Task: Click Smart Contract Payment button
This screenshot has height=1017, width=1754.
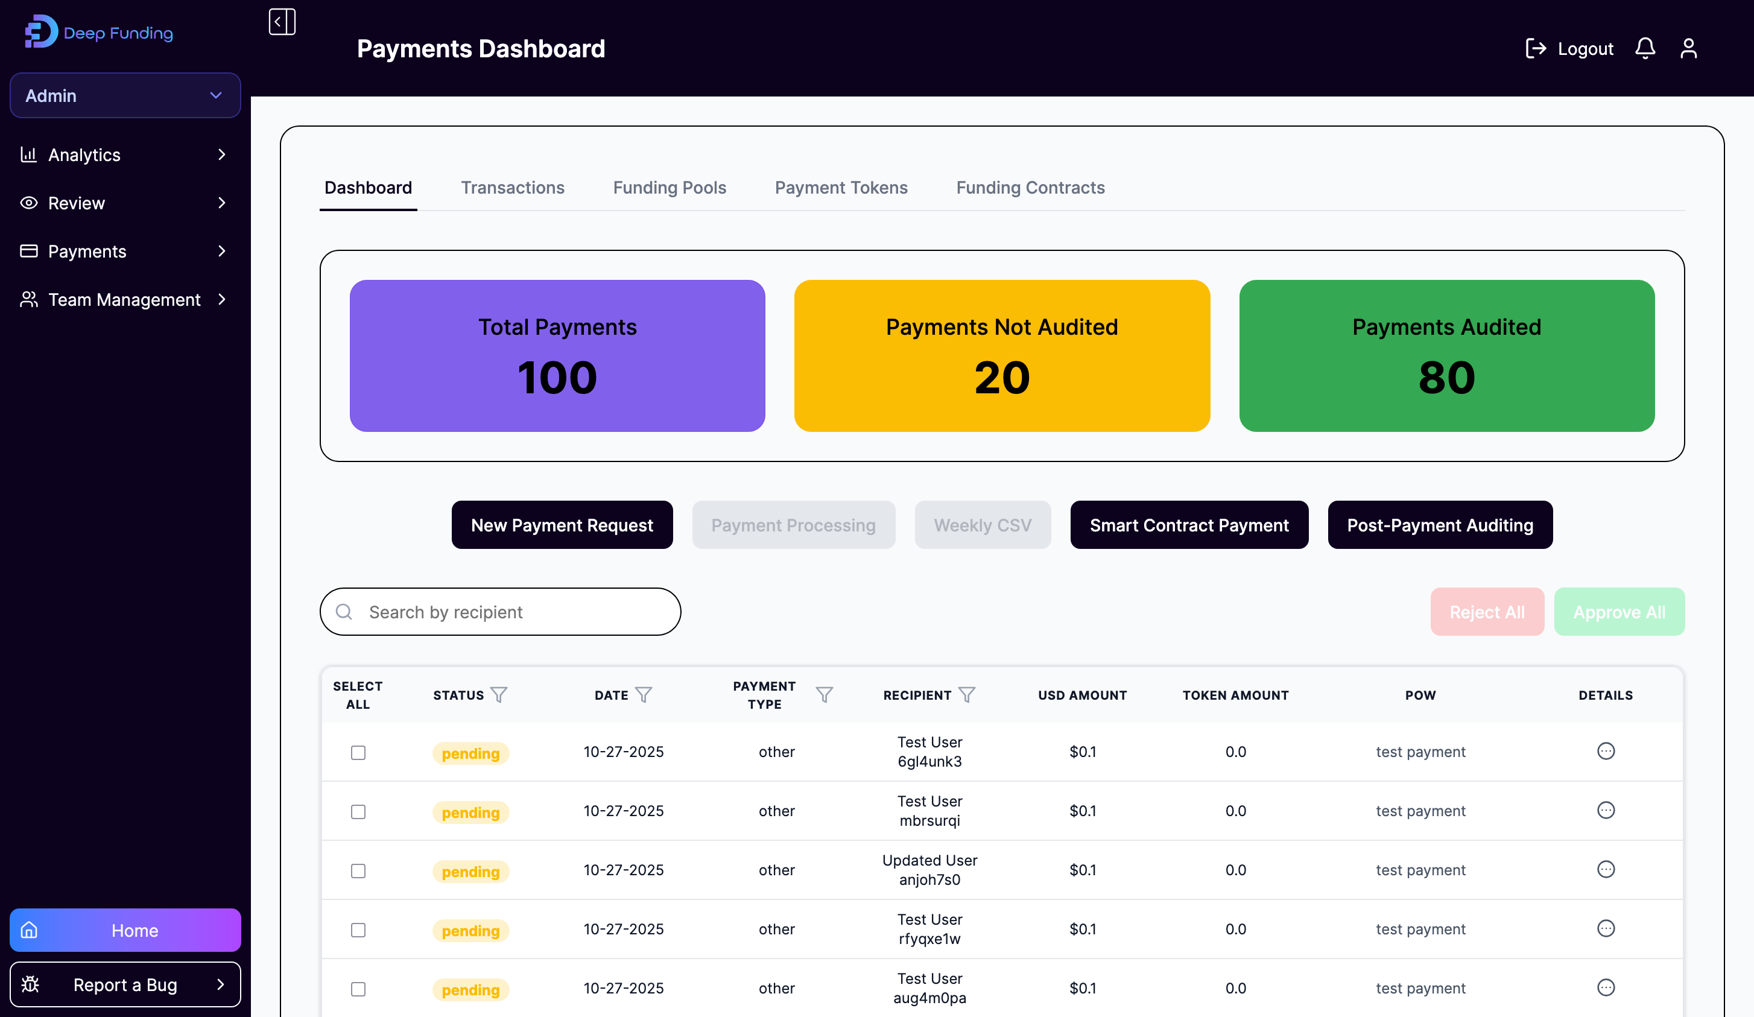Action: click(x=1189, y=525)
